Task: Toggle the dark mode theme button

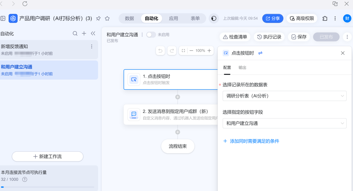Action: click(214, 19)
